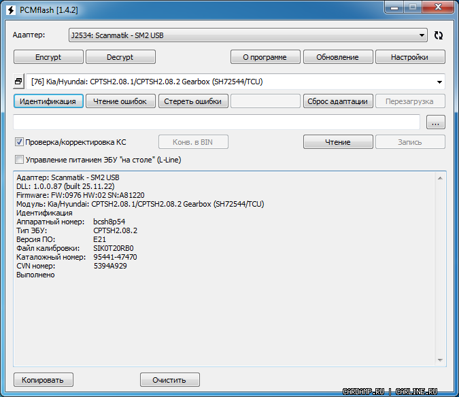Click the software version E21 value

pos(99,239)
